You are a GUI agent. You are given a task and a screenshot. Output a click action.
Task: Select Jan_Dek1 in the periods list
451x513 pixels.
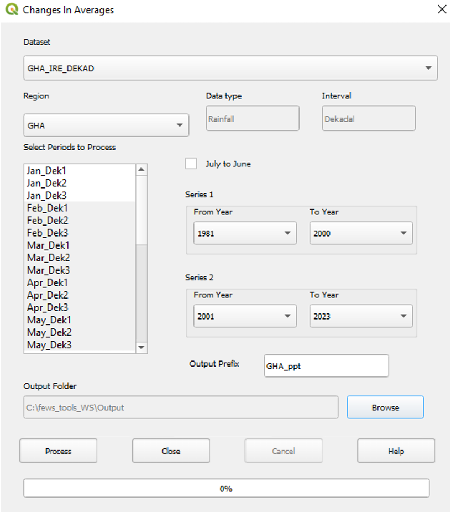click(46, 171)
